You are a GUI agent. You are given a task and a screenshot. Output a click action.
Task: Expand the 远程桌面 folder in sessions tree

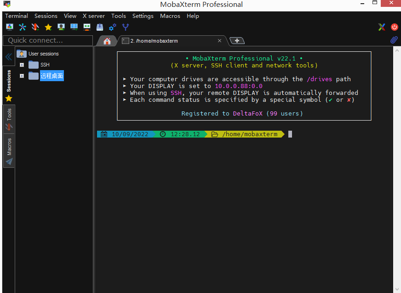coord(22,76)
